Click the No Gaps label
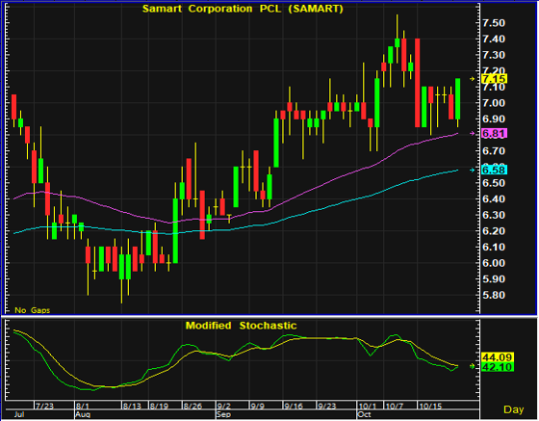 33,310
